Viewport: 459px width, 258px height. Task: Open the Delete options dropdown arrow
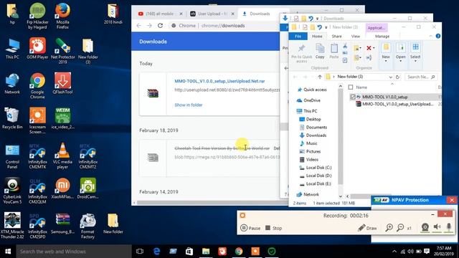click(x=374, y=48)
